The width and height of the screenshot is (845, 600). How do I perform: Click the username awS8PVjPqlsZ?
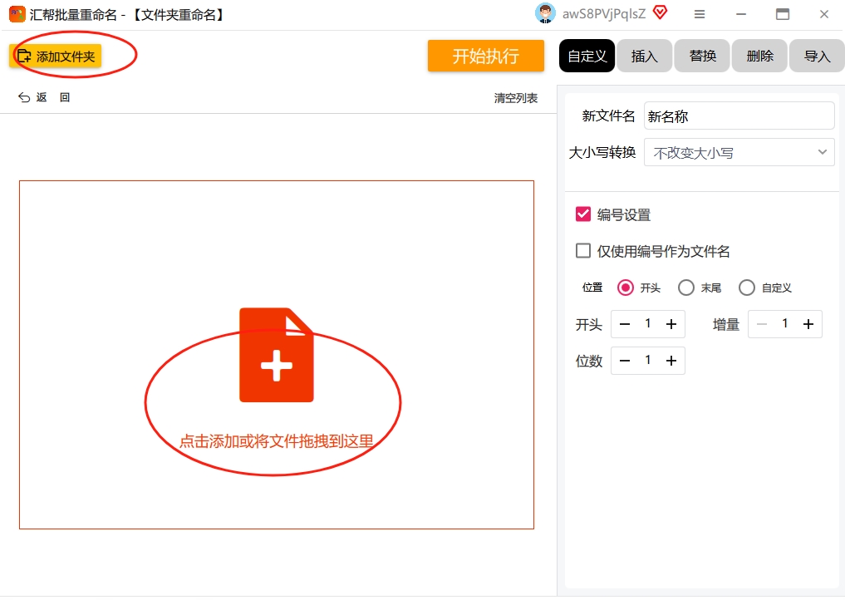[603, 14]
